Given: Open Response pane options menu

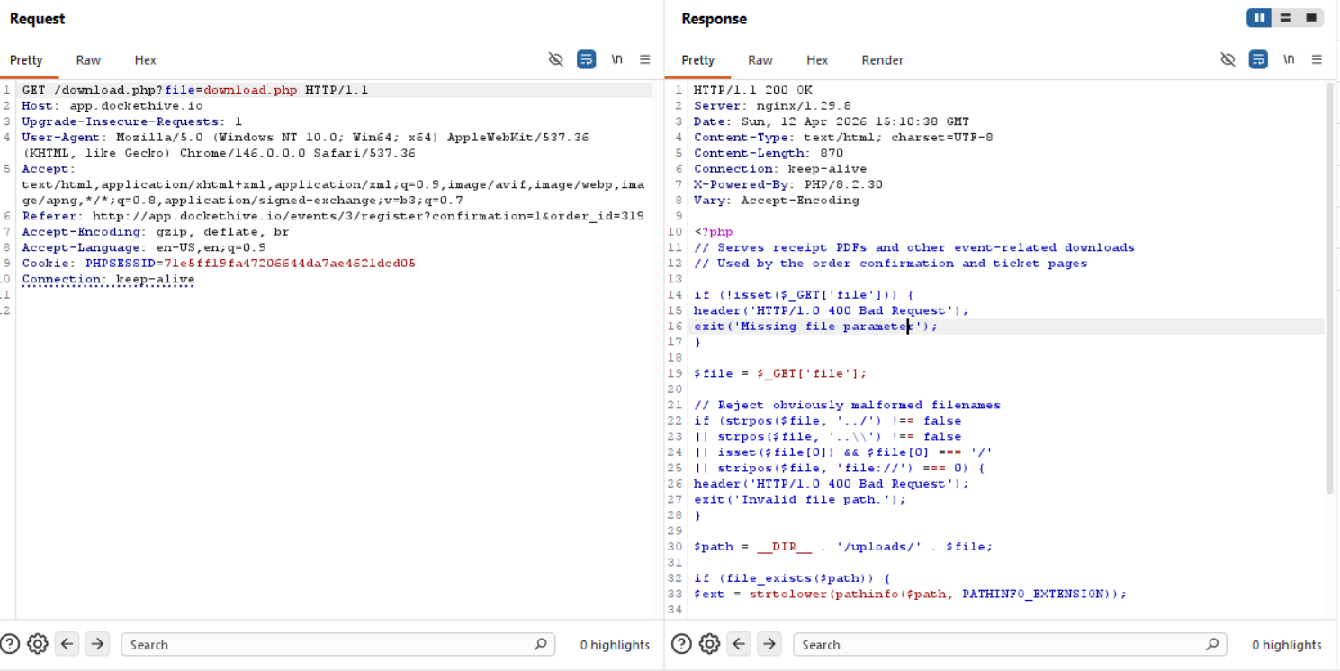Looking at the screenshot, I should 1317,59.
